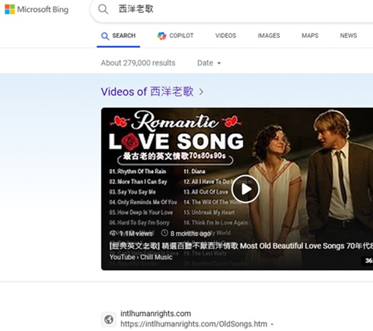The height and width of the screenshot is (331, 373).
Task: Select the SEARCH tab
Action: point(118,36)
